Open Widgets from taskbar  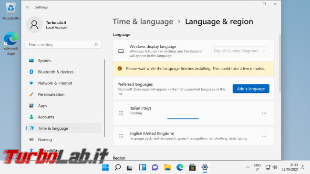click(143, 167)
